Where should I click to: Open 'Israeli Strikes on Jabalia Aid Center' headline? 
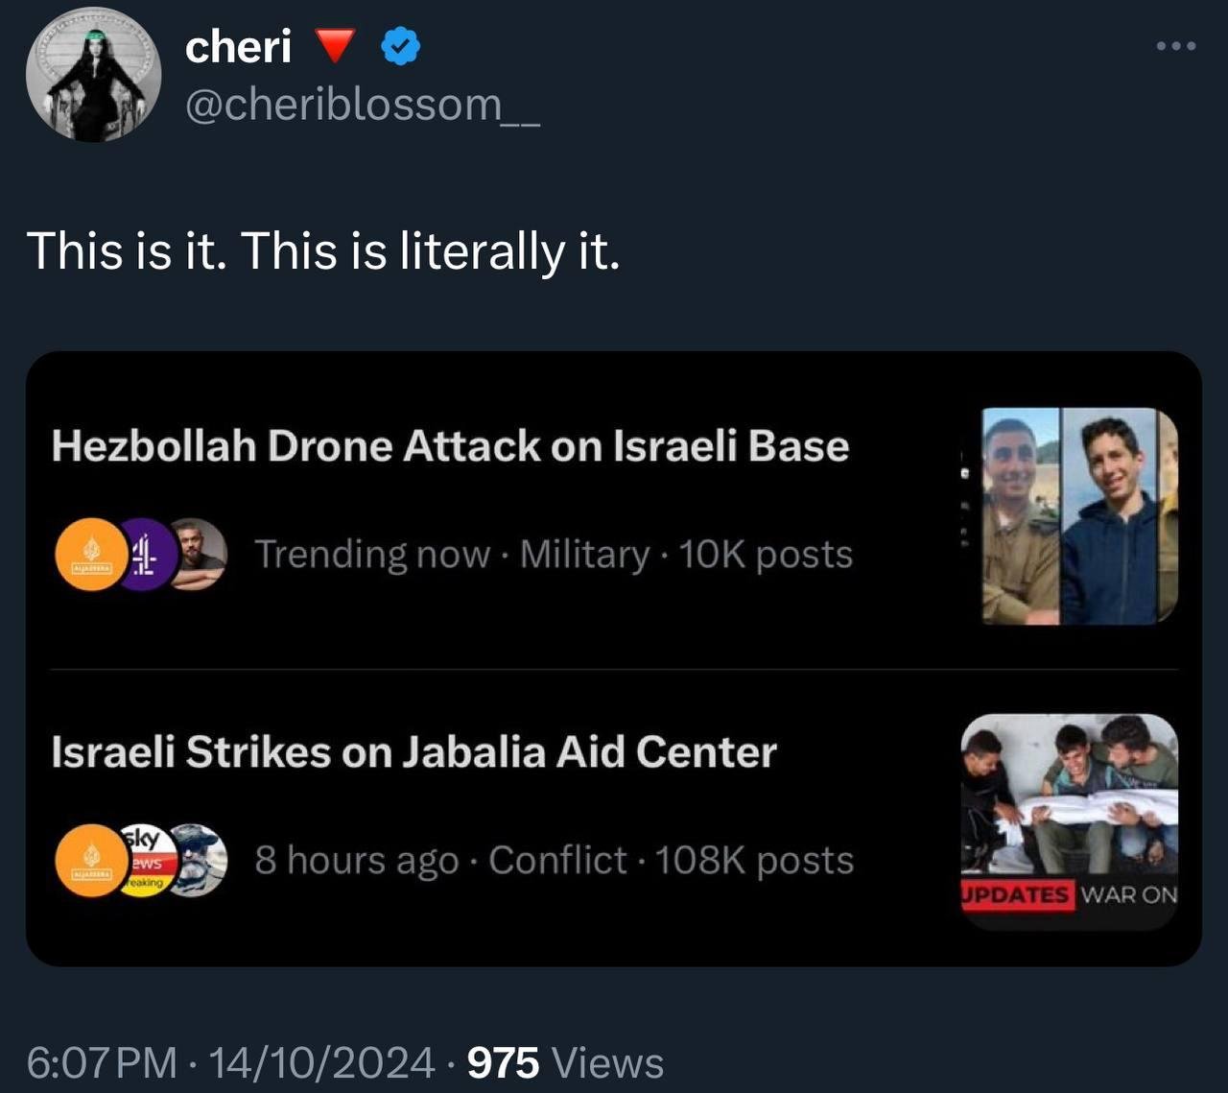click(x=413, y=752)
